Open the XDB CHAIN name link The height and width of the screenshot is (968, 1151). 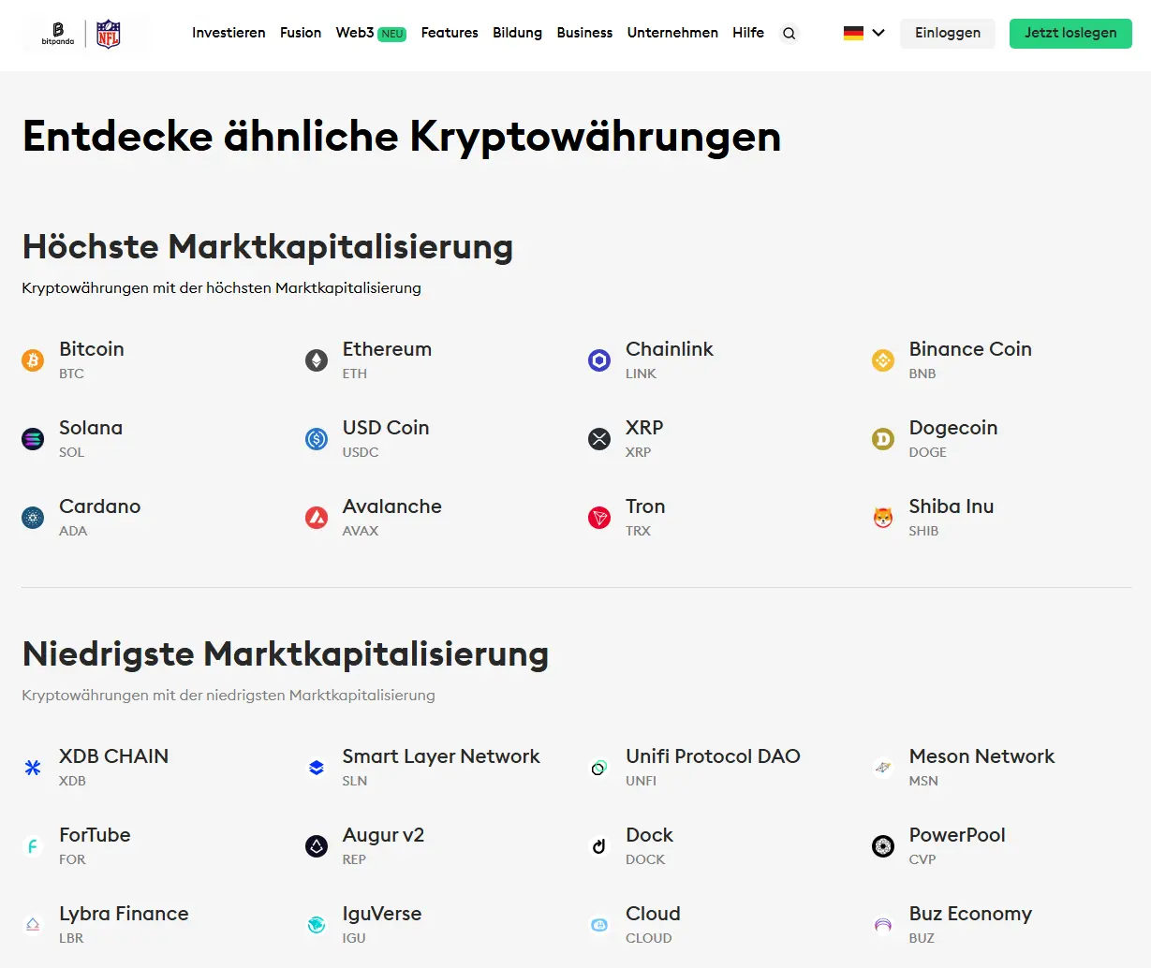(114, 756)
